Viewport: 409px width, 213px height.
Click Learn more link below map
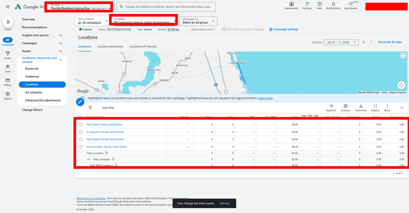point(266,98)
